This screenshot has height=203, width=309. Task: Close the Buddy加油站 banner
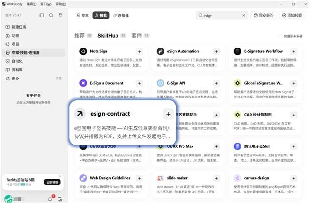pos(60,176)
